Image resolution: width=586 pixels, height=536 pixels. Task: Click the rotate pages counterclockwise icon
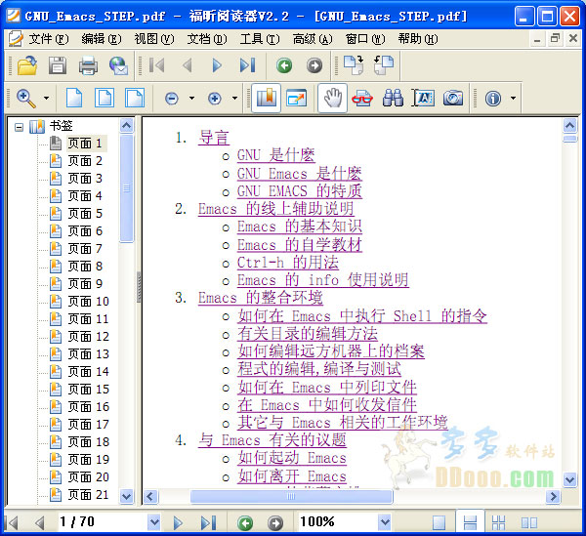[384, 65]
